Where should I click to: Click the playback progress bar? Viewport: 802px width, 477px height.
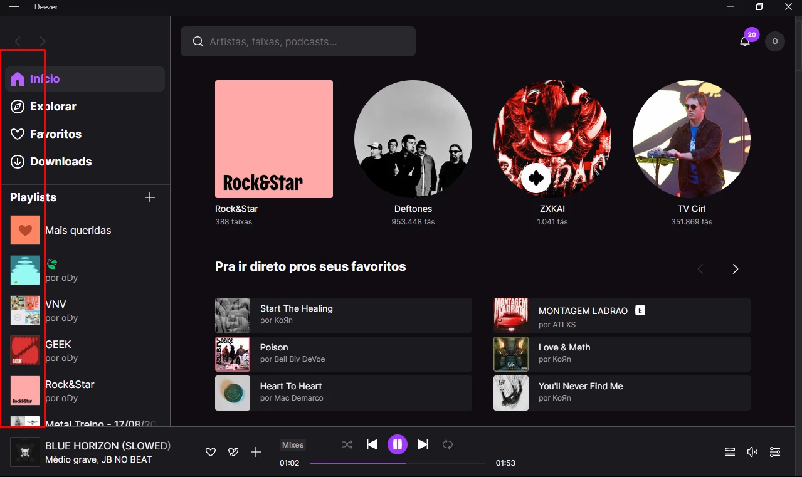point(398,463)
